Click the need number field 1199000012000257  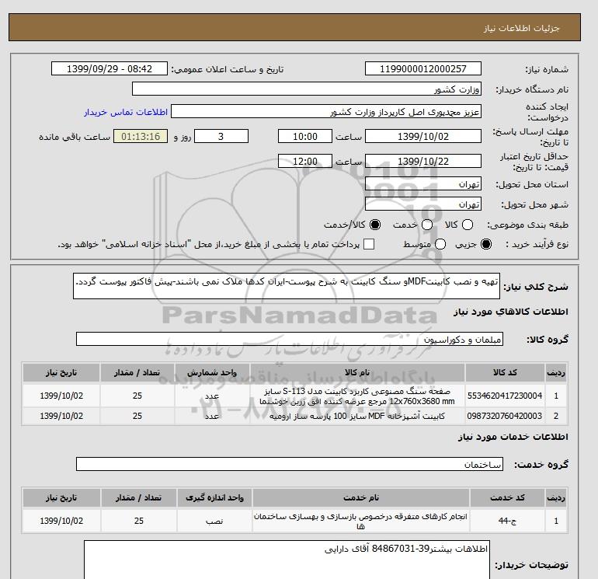(423, 68)
